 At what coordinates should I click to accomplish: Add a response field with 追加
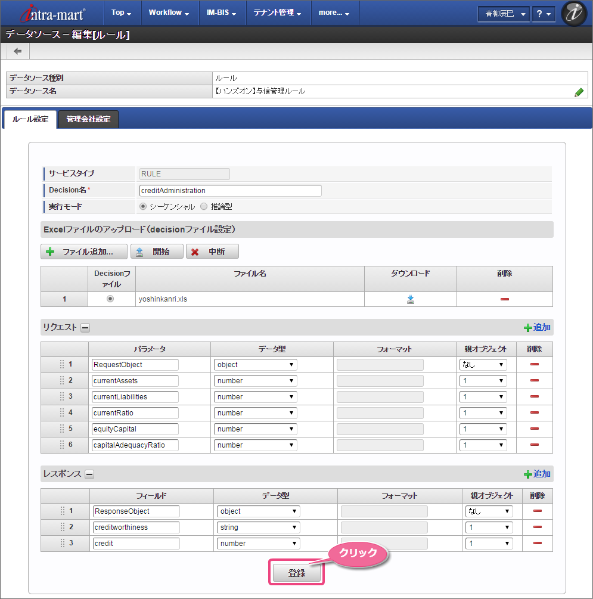[537, 474]
